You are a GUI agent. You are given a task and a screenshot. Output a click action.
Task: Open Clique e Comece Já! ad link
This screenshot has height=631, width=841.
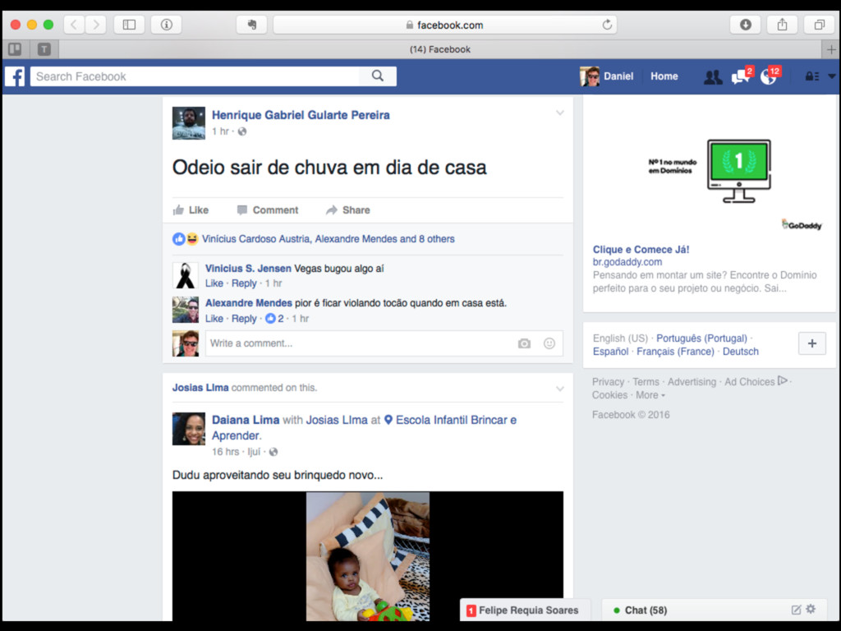click(641, 250)
